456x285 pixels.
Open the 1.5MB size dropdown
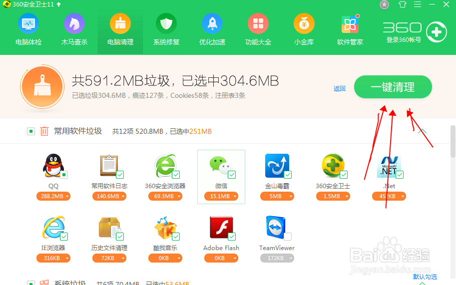click(x=333, y=196)
